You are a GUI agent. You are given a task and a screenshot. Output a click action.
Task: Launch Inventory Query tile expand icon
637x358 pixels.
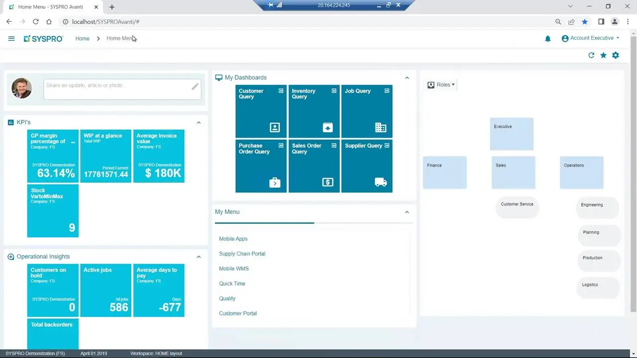coord(334,91)
